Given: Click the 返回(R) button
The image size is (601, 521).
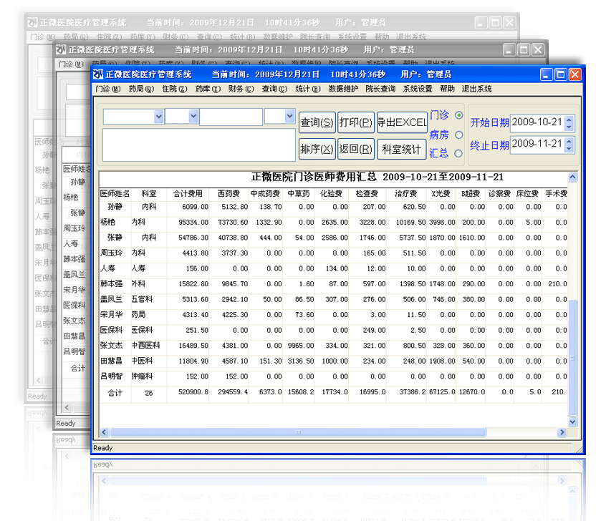Looking at the screenshot, I should tap(356, 149).
